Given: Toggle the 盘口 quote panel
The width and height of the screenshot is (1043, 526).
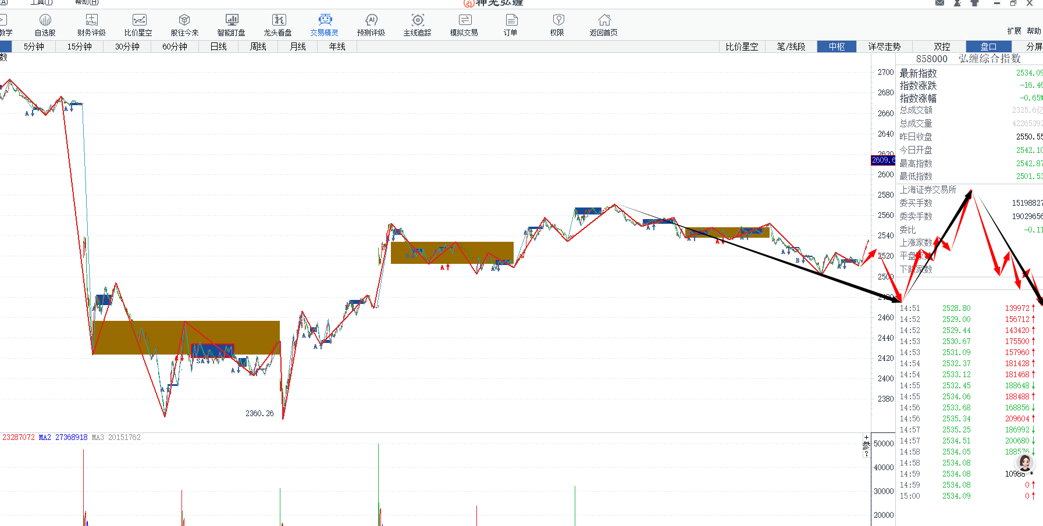Looking at the screenshot, I should (988, 46).
